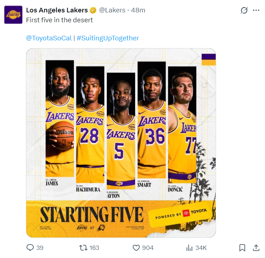Open the @ToyotaSoCal mention

[x=49, y=38]
